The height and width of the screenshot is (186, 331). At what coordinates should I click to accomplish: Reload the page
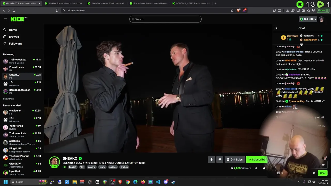point(14,10)
